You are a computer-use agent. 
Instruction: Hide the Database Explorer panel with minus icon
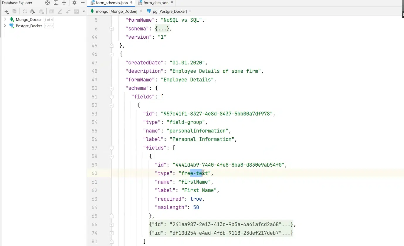(83, 3)
